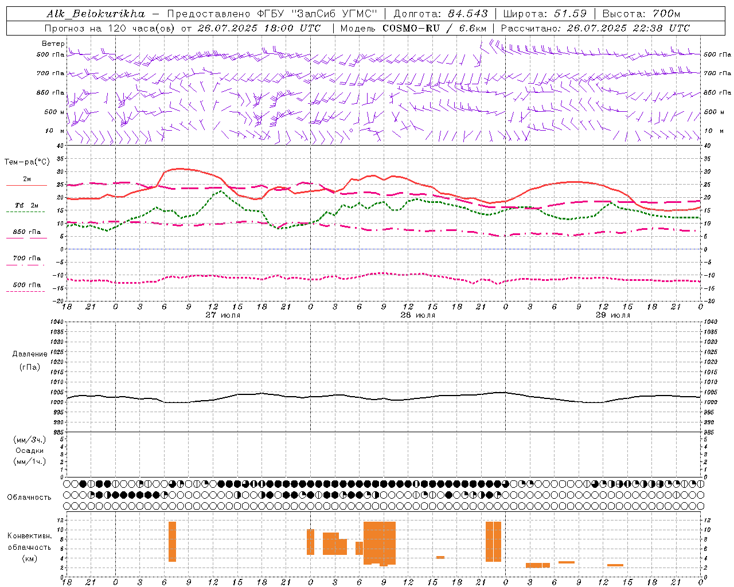The height and width of the screenshot is (587, 734).
Task: Click the '27 июля' date label
Action: point(223,315)
